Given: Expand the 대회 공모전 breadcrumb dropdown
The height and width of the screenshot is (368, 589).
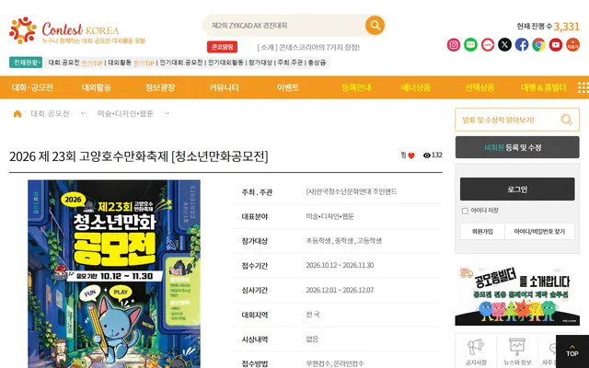Looking at the screenshot, I should (83, 113).
